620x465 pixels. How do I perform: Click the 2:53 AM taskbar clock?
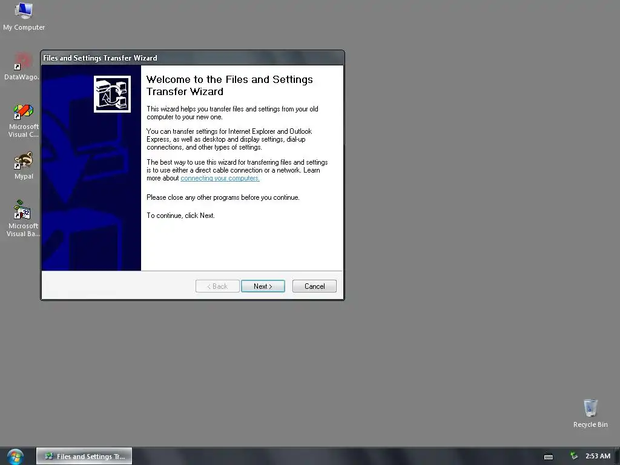pyautogui.click(x=598, y=456)
